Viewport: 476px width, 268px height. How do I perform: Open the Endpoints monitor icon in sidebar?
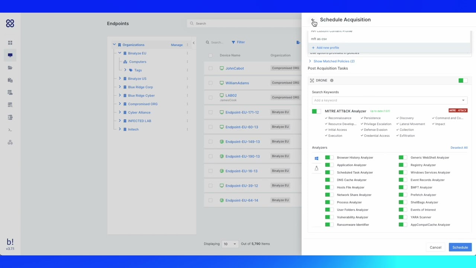10,55
